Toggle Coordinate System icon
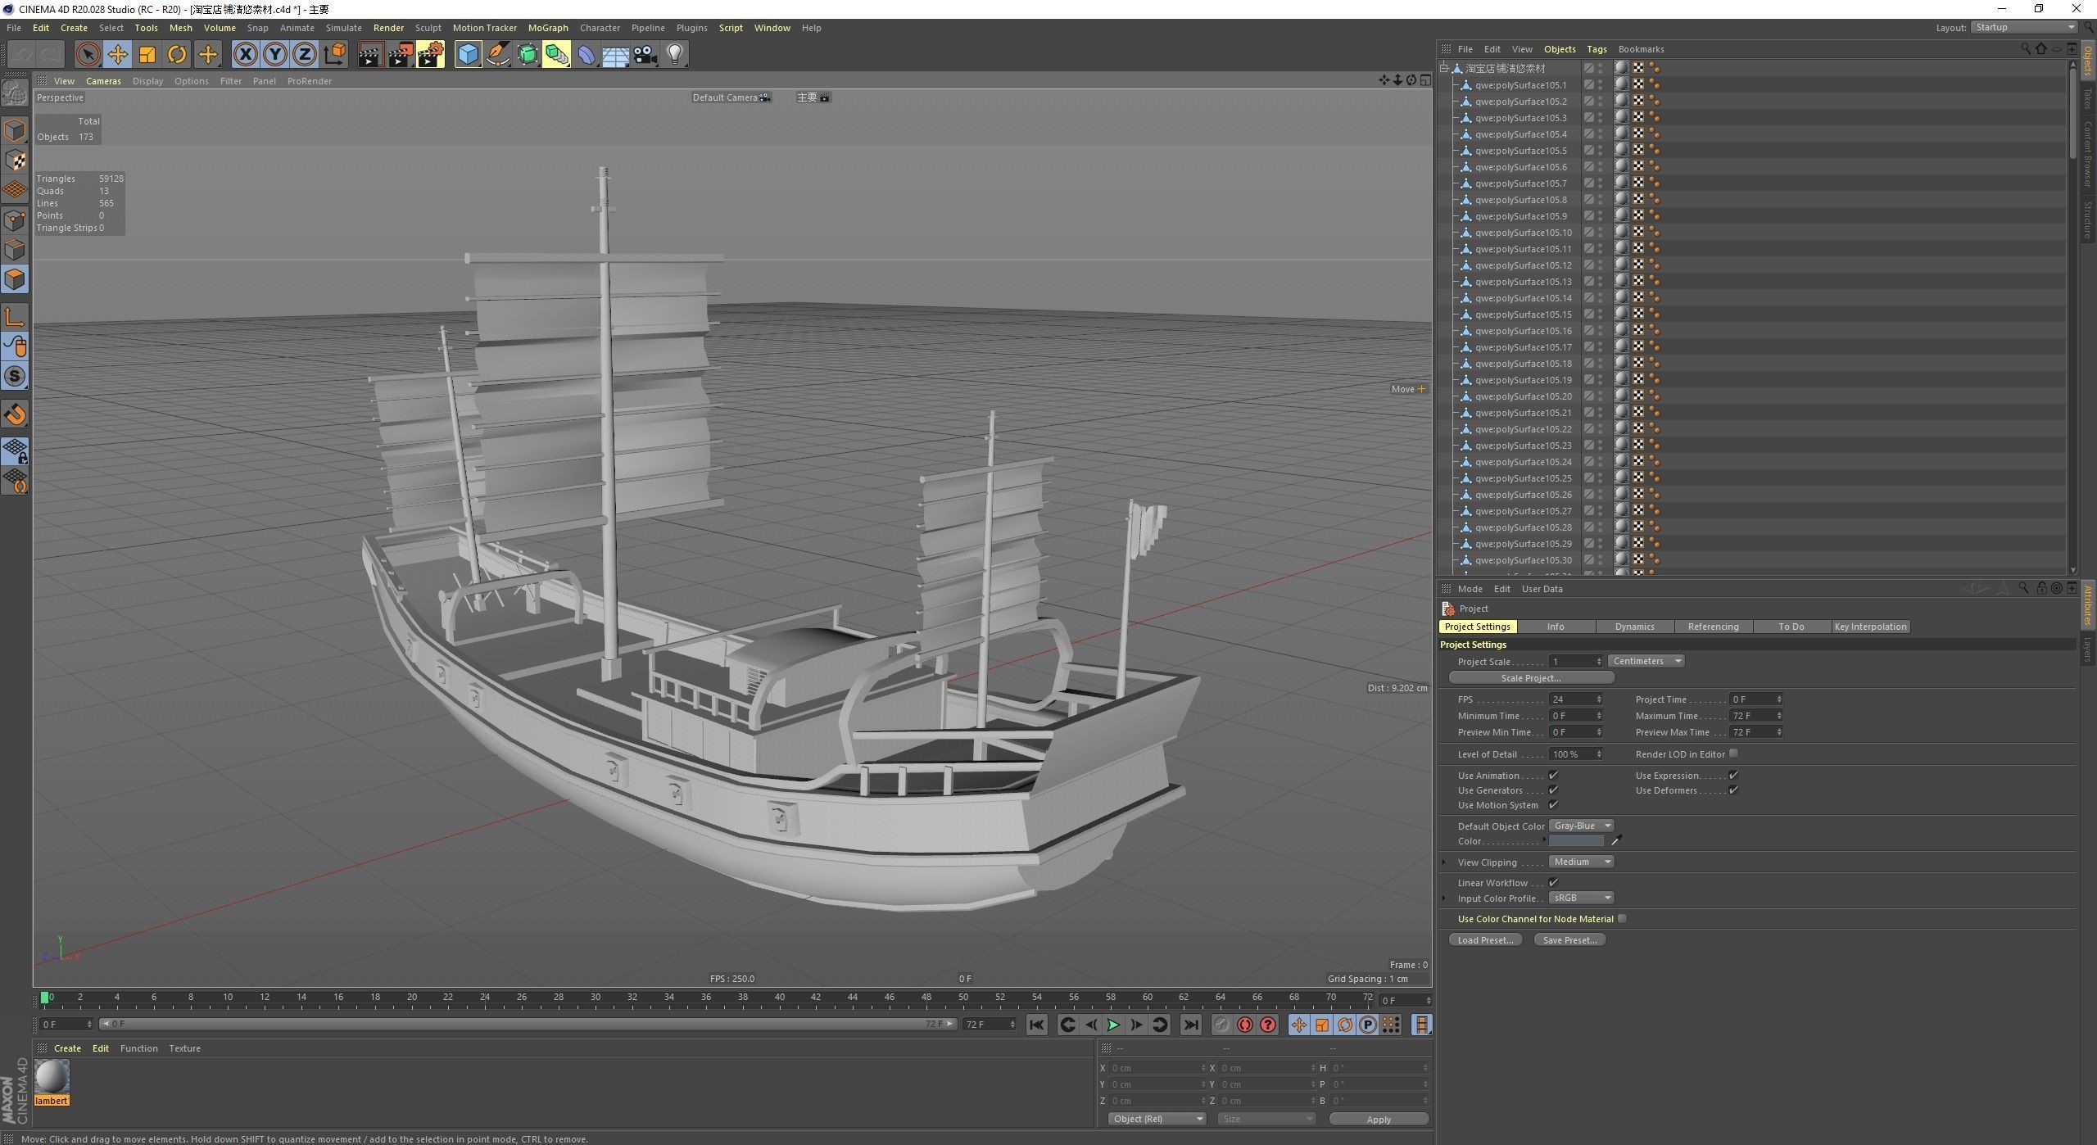The width and height of the screenshot is (2097, 1145). [x=334, y=55]
